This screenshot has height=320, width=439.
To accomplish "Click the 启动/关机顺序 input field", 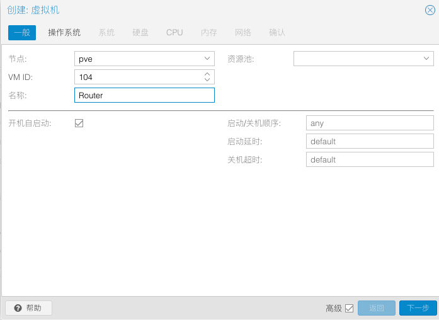I will pyautogui.click(x=370, y=123).
